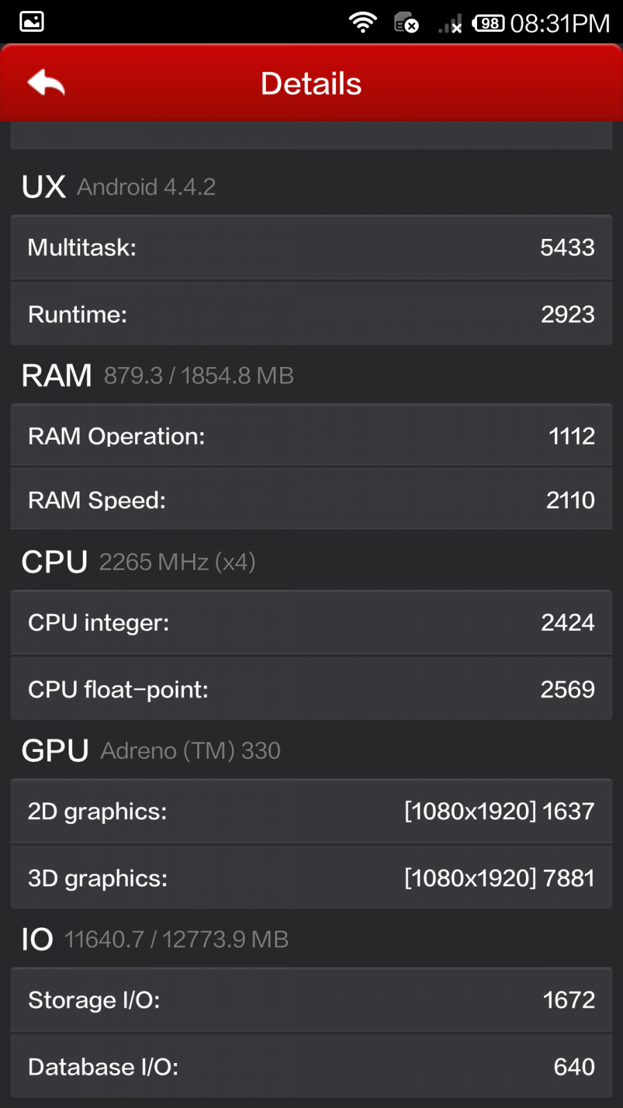Tap the Wi-Fi status icon
This screenshot has height=1108, width=623.
pos(363,23)
